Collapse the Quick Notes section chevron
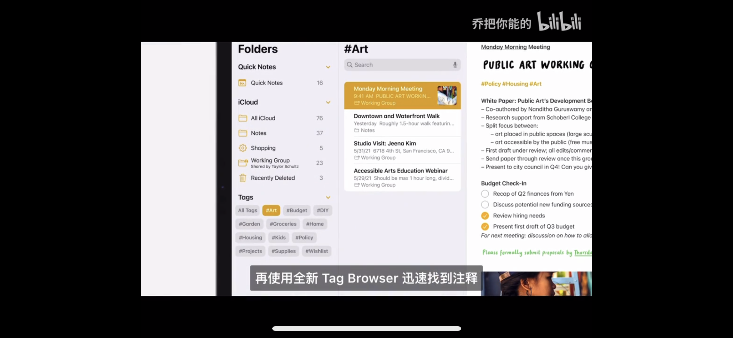The width and height of the screenshot is (733, 338). click(x=328, y=67)
